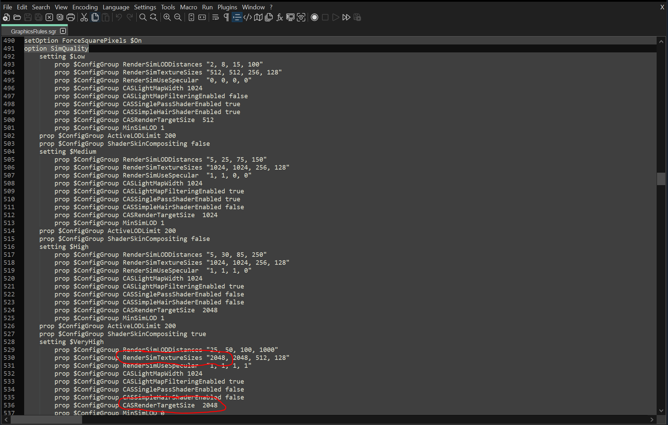Expand the Plugins menu
Screen dimensions: 668x425
[227, 7]
